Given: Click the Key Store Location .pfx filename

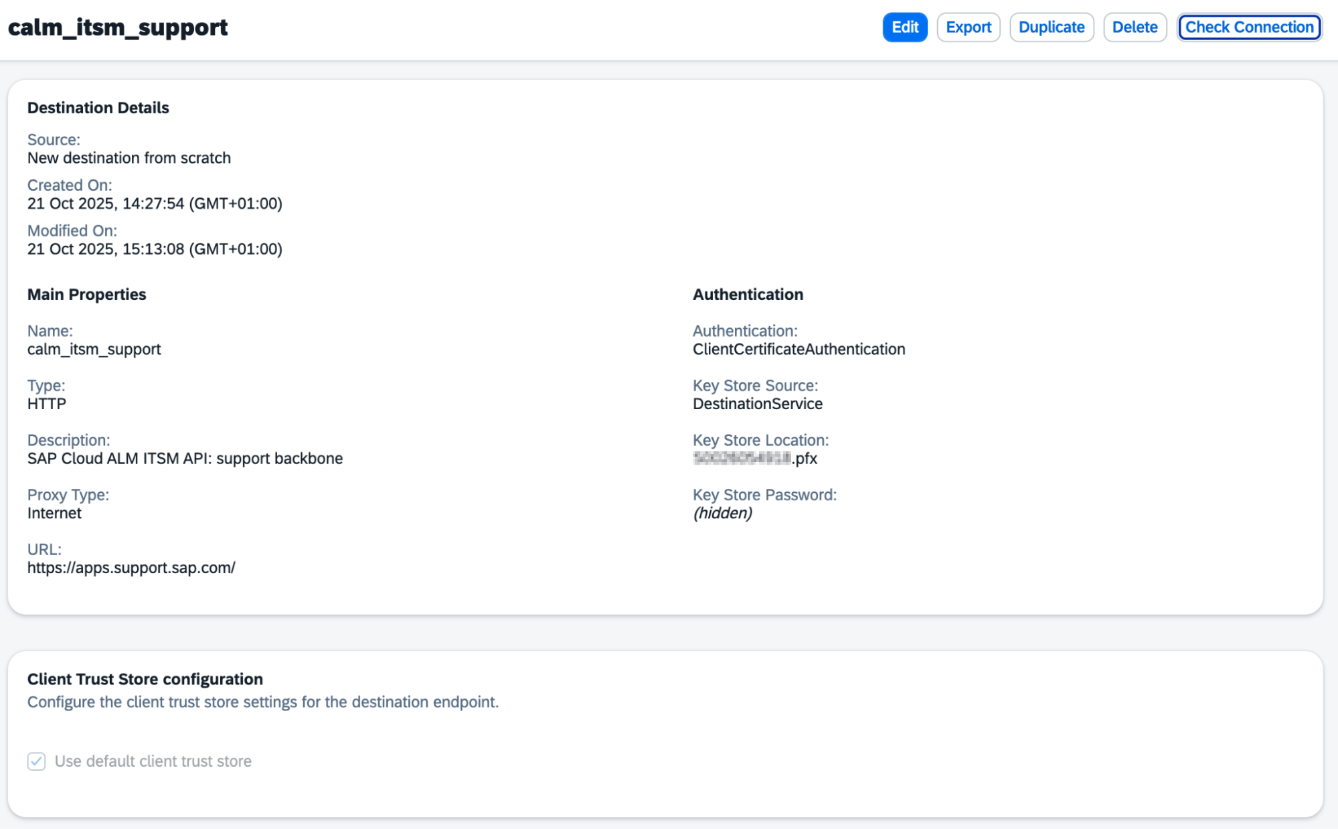Looking at the screenshot, I should tap(755, 459).
